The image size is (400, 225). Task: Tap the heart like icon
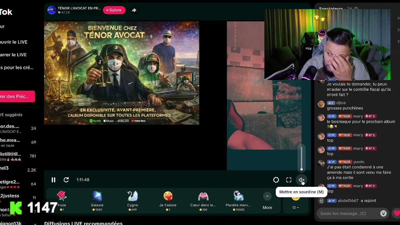tap(397, 213)
